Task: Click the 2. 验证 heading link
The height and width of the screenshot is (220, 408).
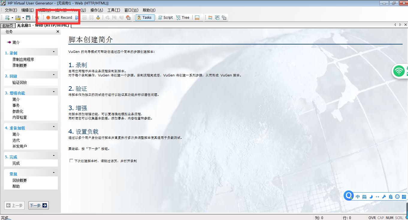Action: [x=78, y=88]
